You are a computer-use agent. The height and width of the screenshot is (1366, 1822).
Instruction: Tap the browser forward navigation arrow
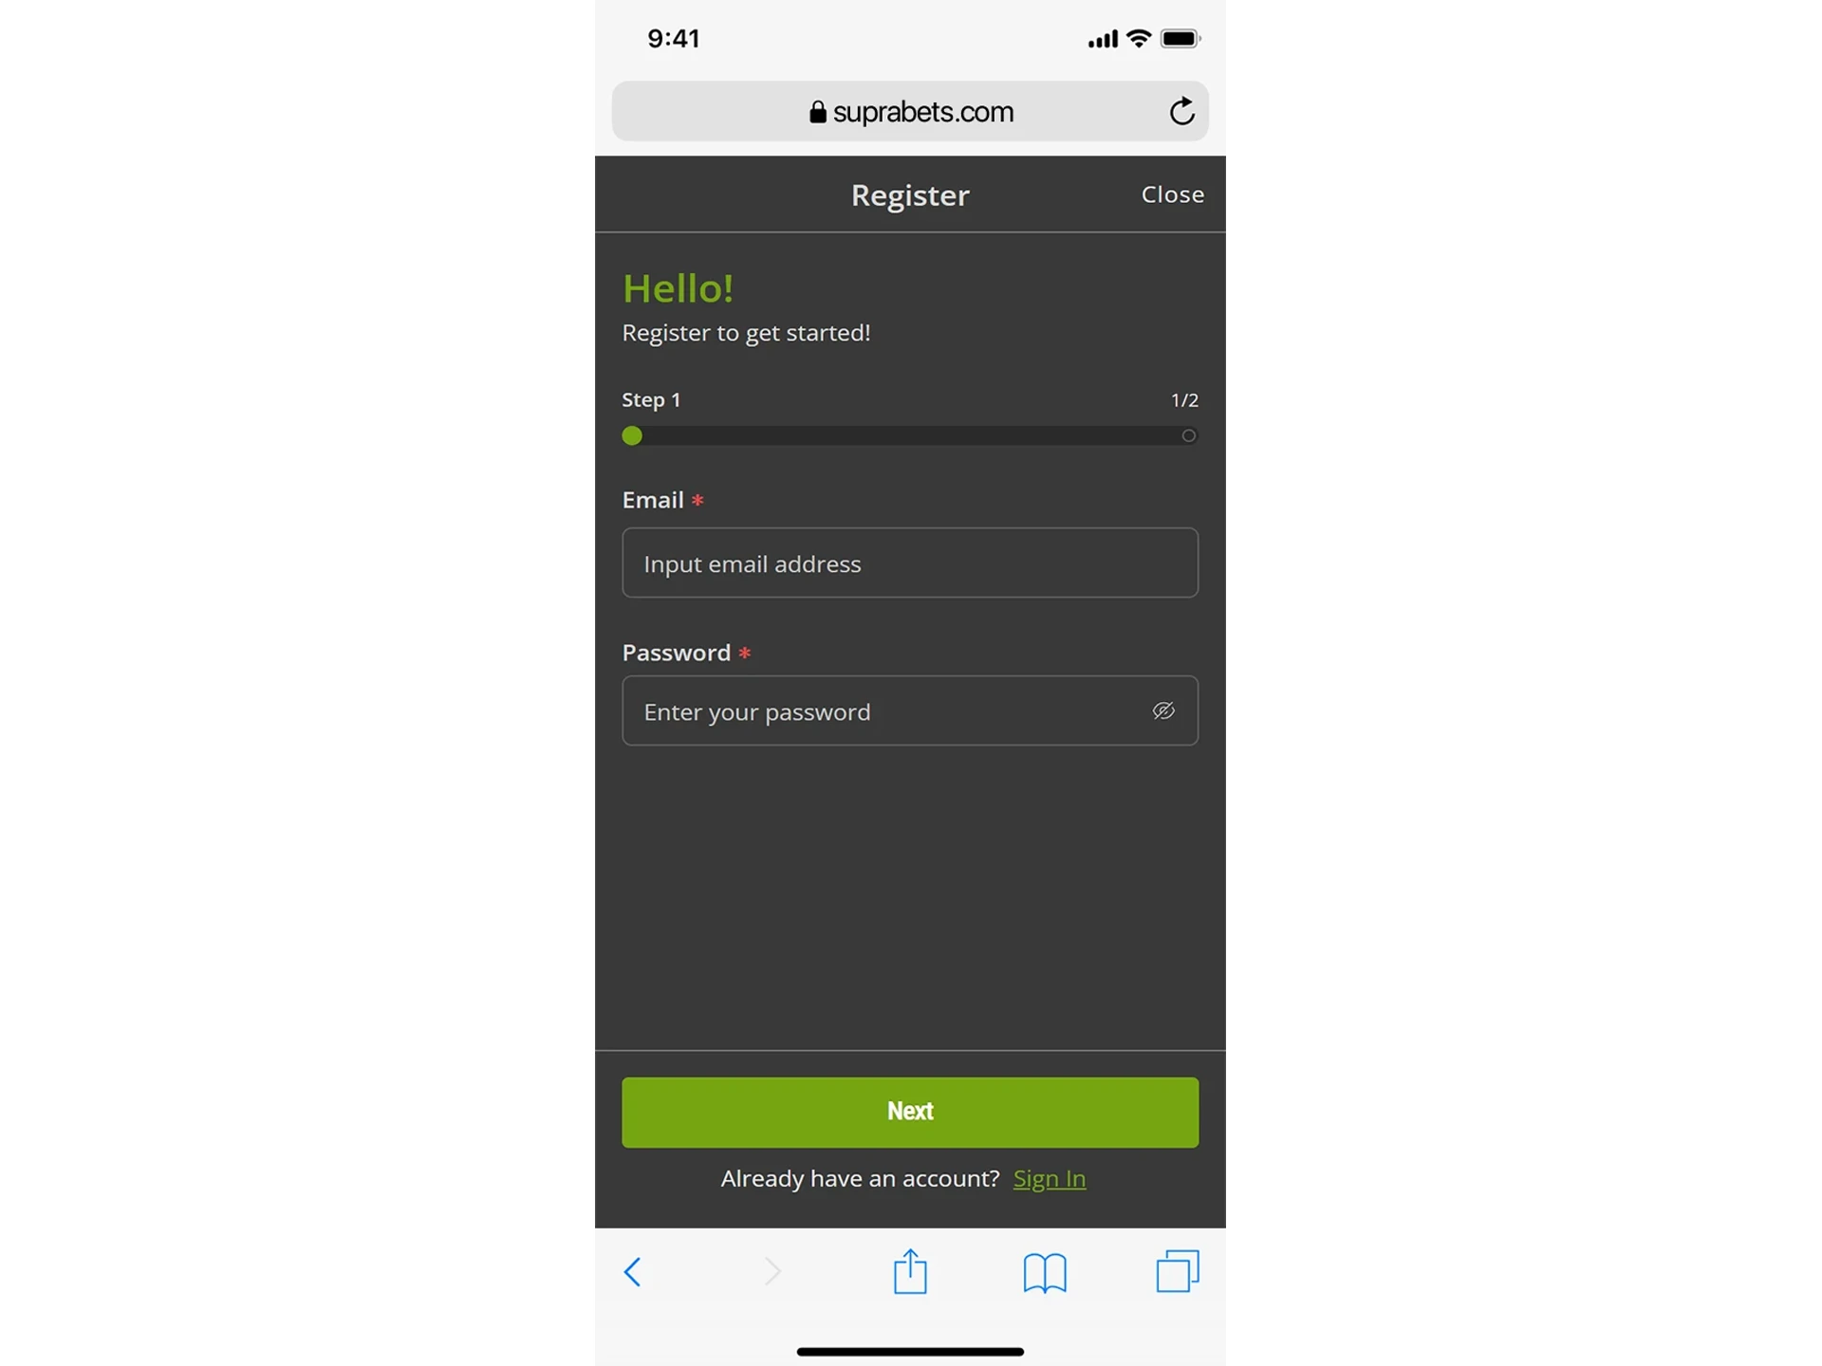pyautogui.click(x=769, y=1271)
